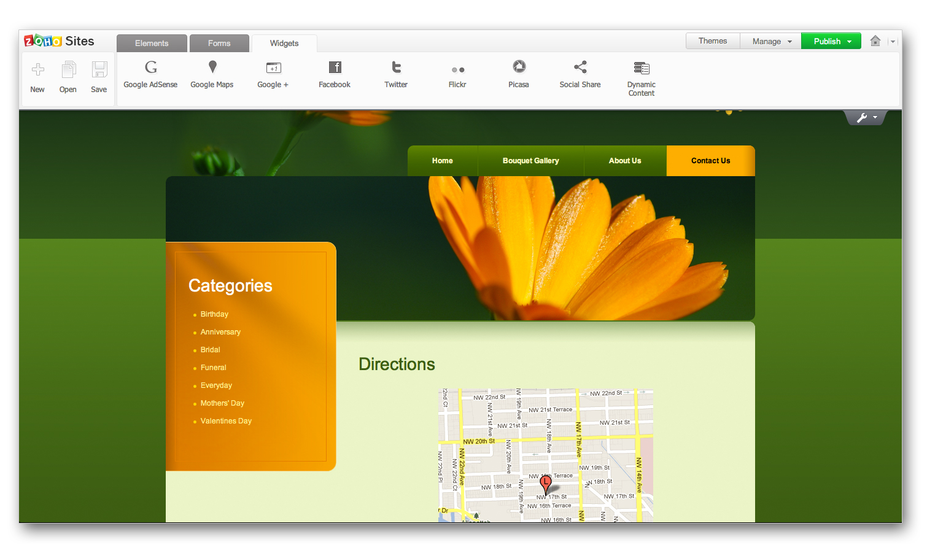Open the Anniversary category link
The width and height of the screenshot is (927, 553).
click(x=220, y=332)
